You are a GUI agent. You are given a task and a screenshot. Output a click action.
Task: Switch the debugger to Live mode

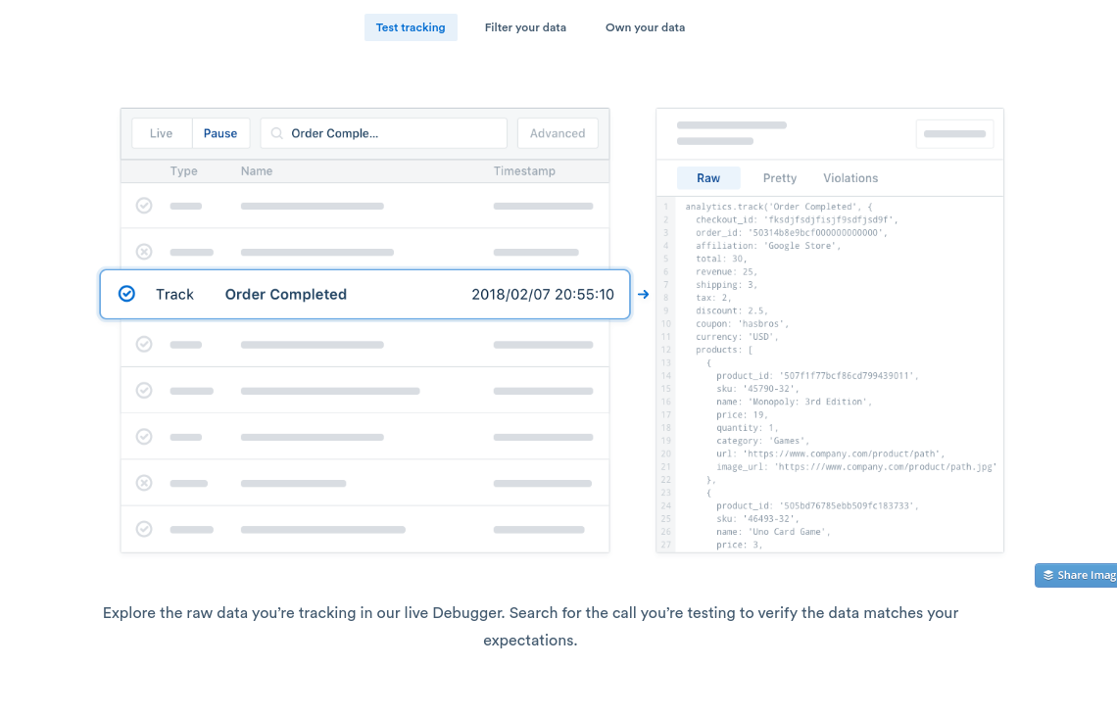pos(161,133)
